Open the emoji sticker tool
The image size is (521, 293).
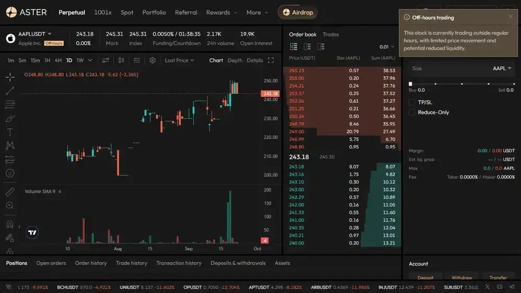10,173
